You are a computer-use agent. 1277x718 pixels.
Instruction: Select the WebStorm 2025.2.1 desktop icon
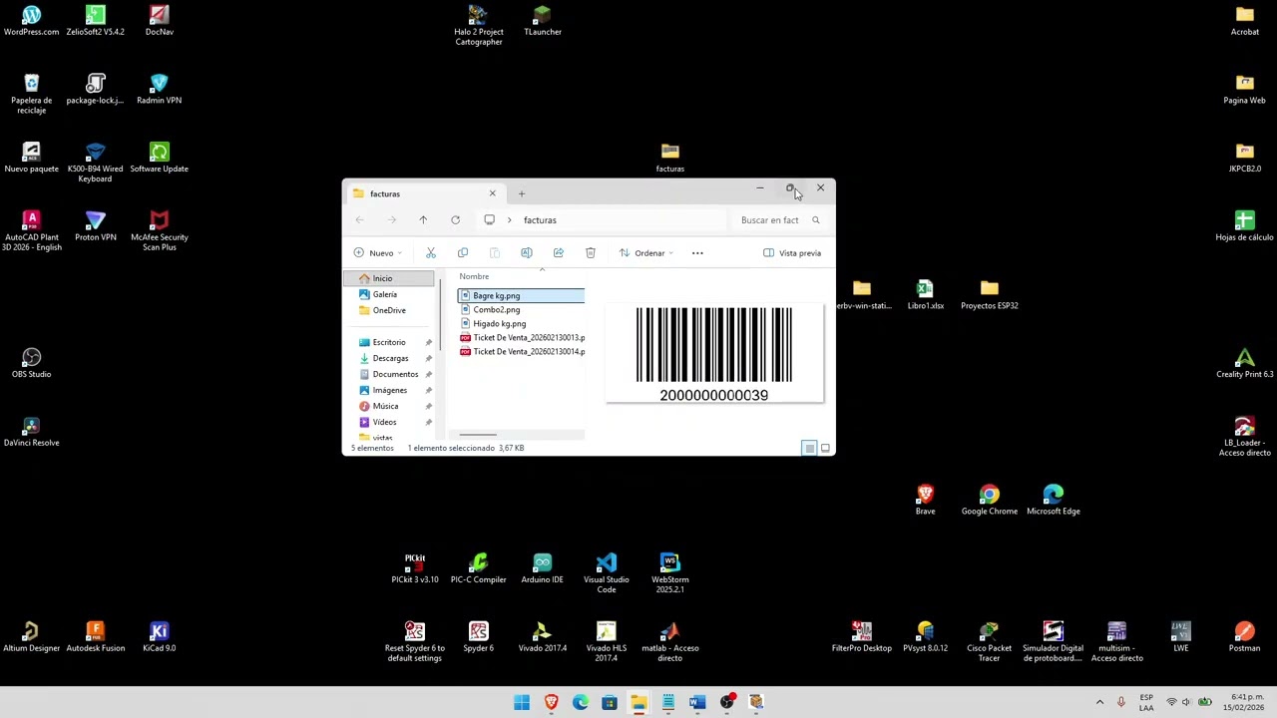tap(670, 573)
